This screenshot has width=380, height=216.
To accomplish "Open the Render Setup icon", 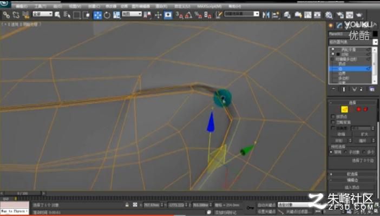I will (340, 15).
